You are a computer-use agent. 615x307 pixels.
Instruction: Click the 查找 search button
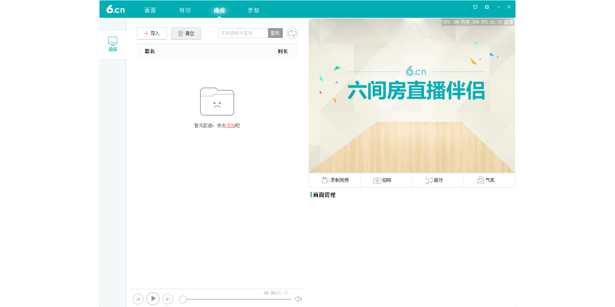(275, 33)
